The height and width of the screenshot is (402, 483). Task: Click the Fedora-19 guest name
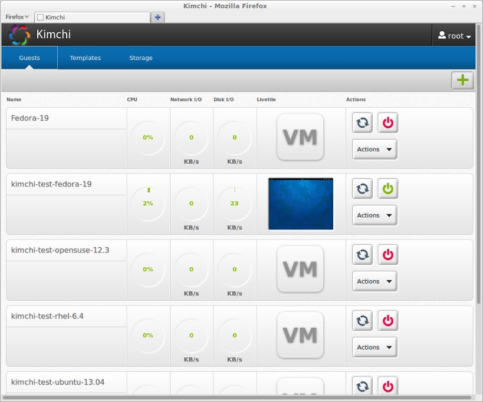[x=30, y=118]
